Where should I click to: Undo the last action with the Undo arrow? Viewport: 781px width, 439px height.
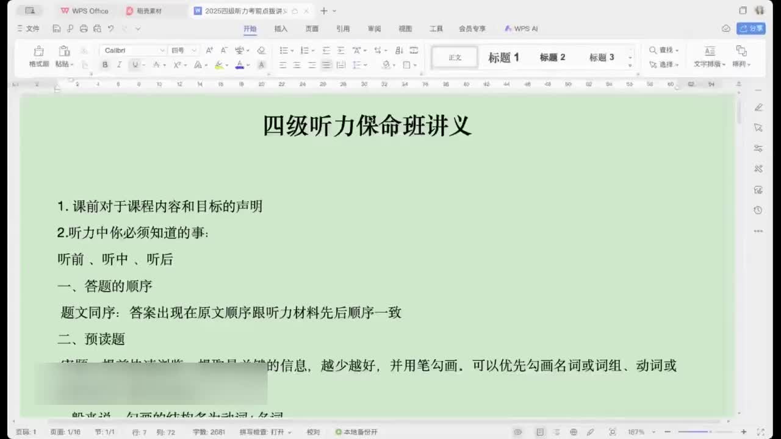tap(110, 29)
